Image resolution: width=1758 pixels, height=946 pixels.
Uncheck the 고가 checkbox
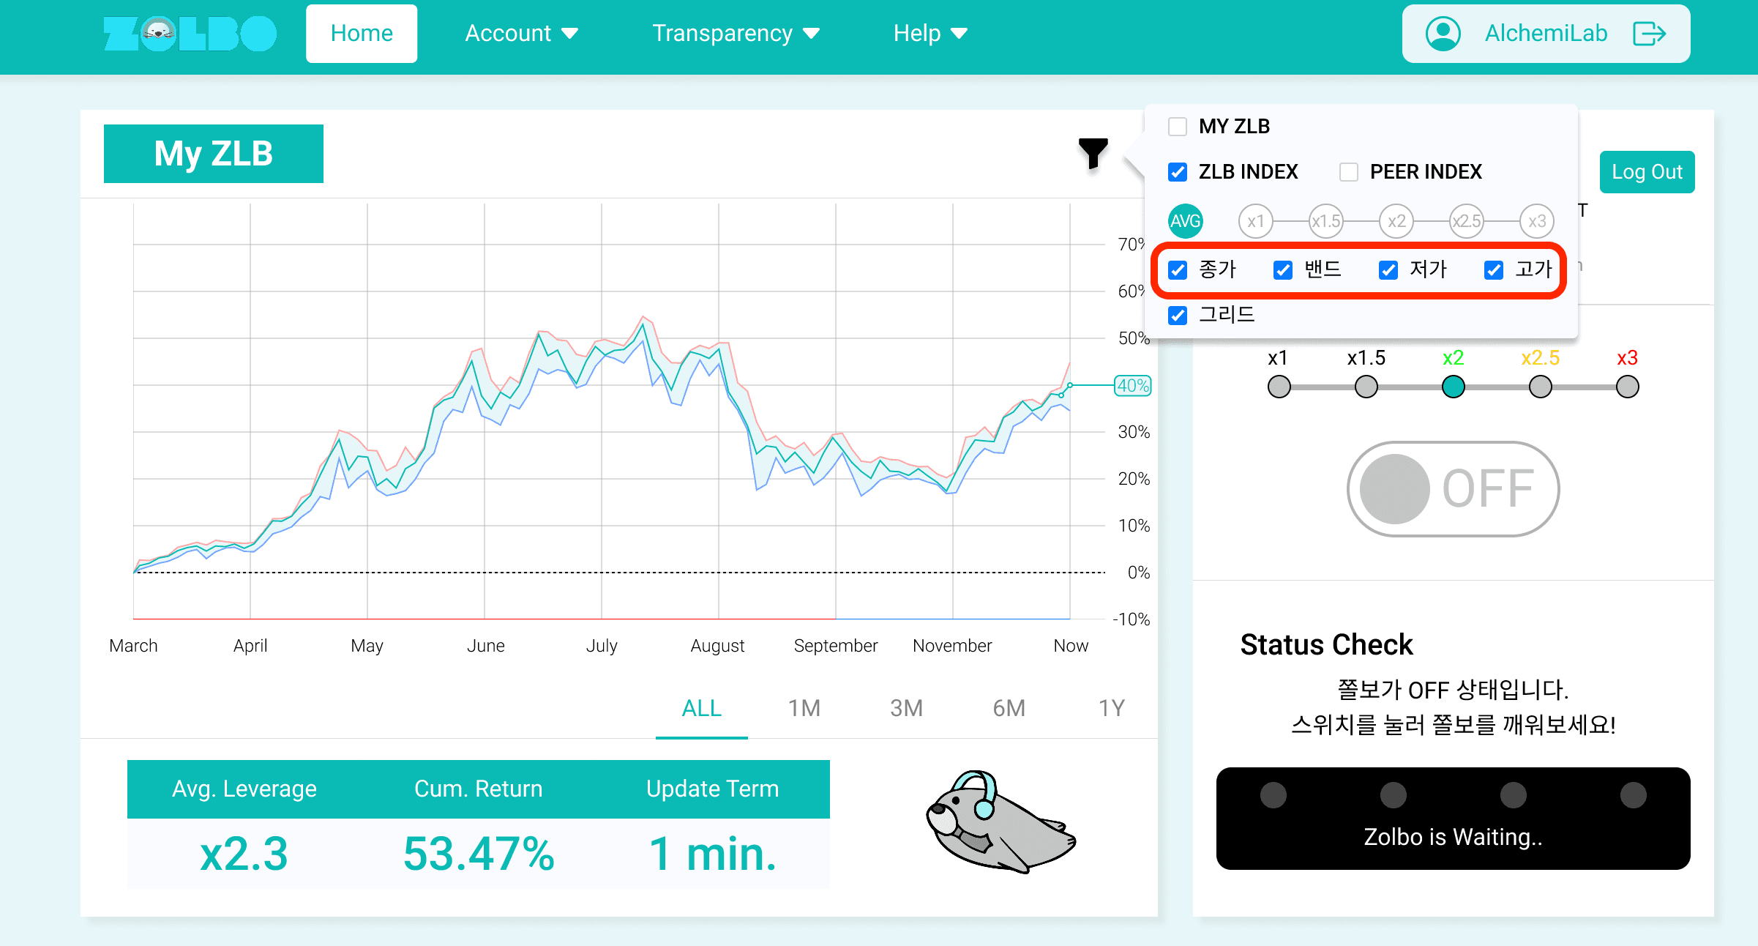pos(1494,270)
